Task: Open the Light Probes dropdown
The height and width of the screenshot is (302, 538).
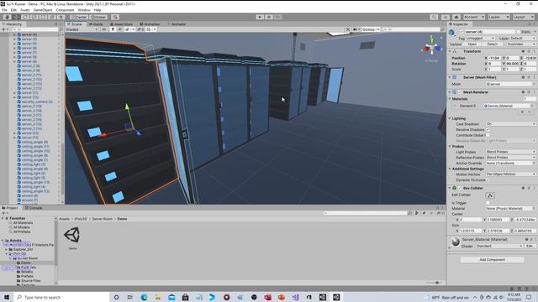Action: point(510,152)
